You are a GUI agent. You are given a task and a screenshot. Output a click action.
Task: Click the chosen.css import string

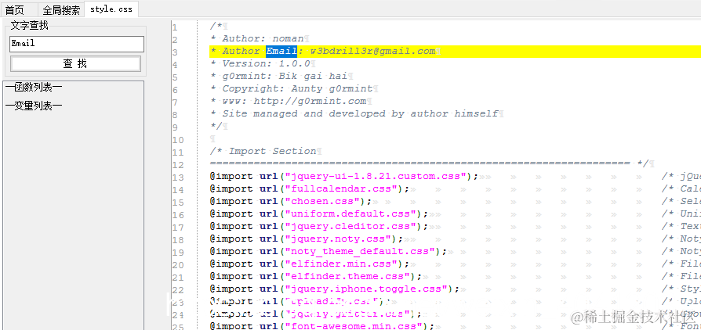(325, 201)
